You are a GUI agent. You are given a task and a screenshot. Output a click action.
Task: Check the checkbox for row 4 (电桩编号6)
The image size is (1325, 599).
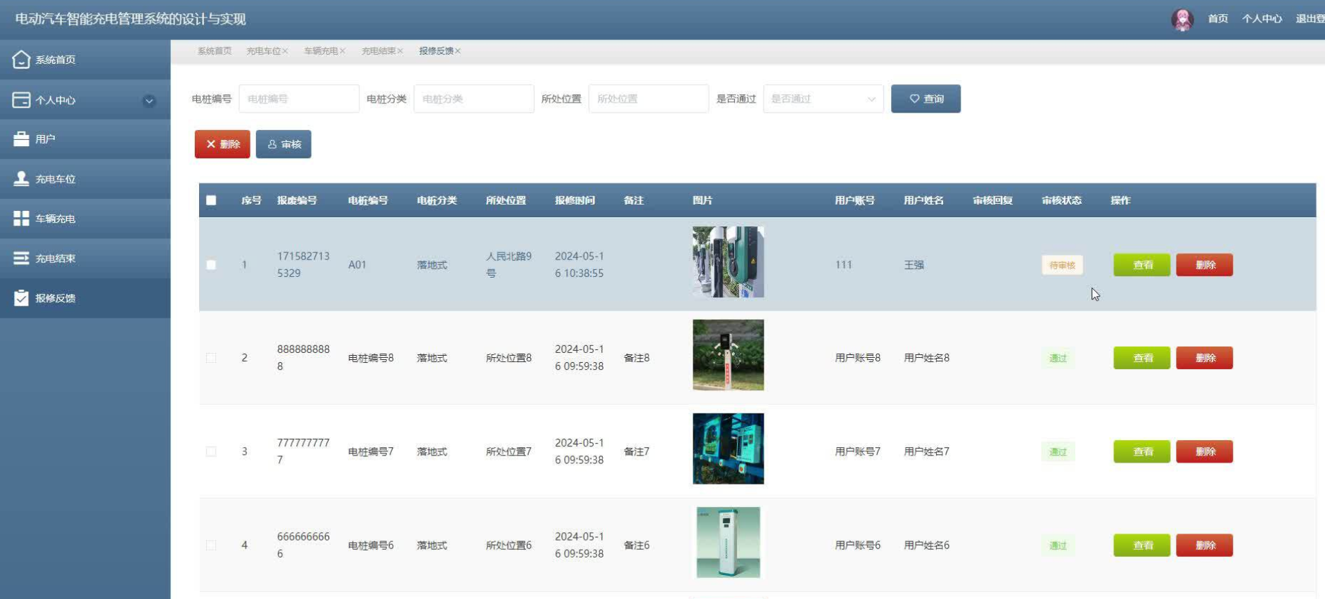[211, 545]
